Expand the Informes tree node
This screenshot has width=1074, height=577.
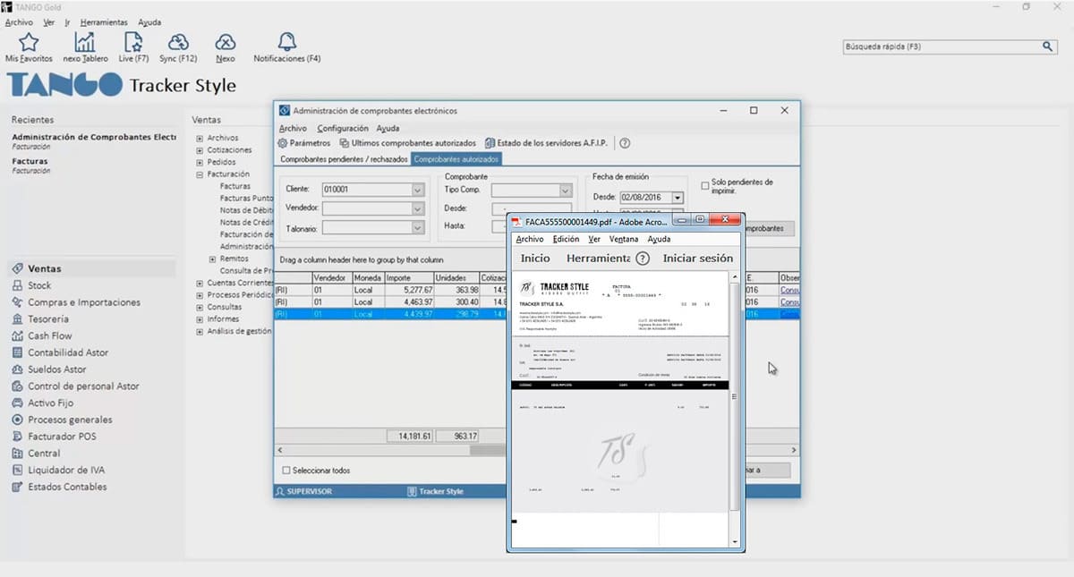click(x=200, y=319)
